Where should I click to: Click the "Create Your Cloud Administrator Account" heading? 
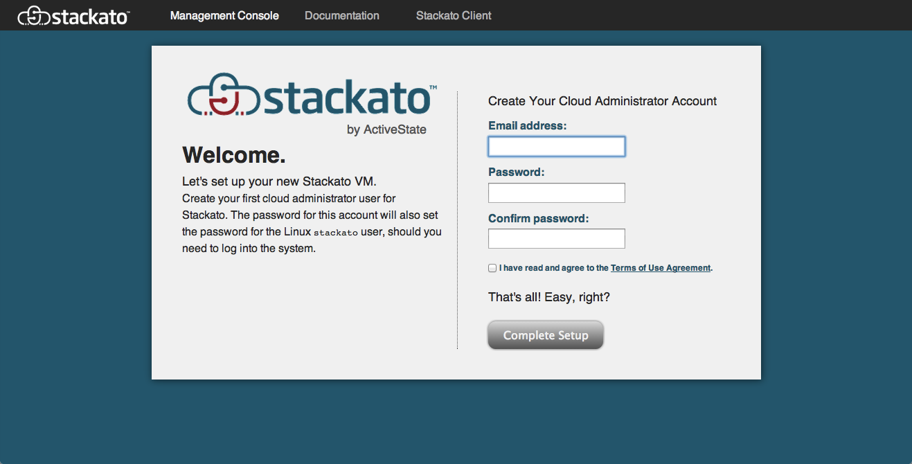(602, 101)
